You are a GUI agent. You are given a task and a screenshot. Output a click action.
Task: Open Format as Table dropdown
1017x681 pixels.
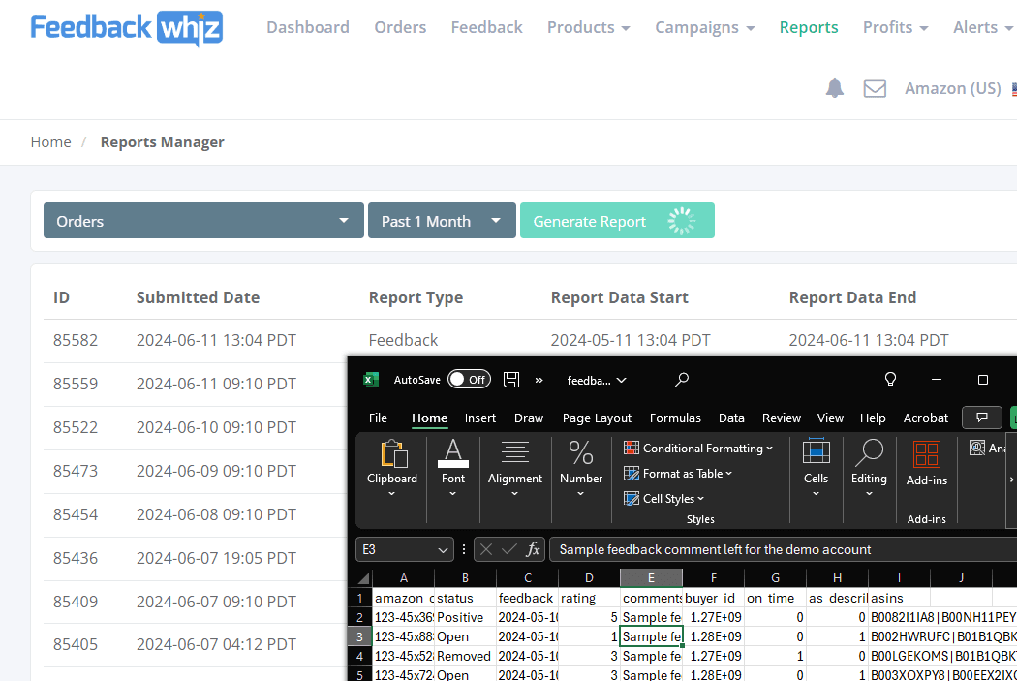678,474
